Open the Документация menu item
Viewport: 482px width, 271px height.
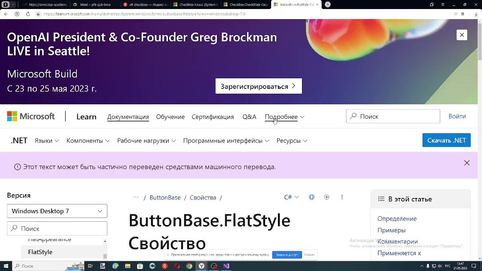pos(128,117)
